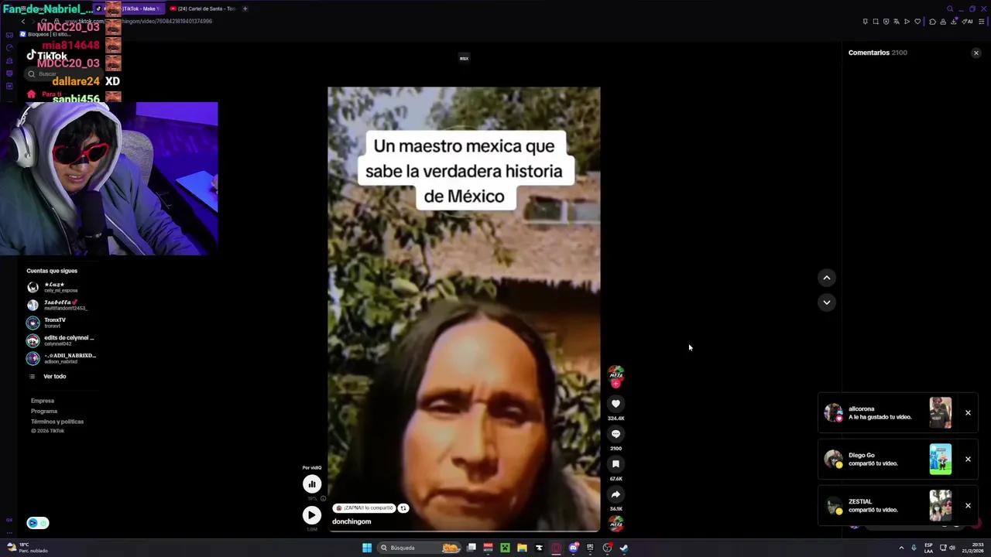Click the browser tab search magnifier
The height and width of the screenshot is (557, 991).
point(950,9)
